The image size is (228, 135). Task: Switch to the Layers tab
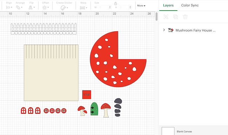168,5
